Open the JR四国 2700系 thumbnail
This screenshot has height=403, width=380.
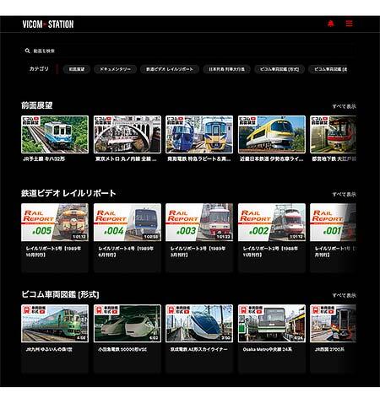(333, 324)
